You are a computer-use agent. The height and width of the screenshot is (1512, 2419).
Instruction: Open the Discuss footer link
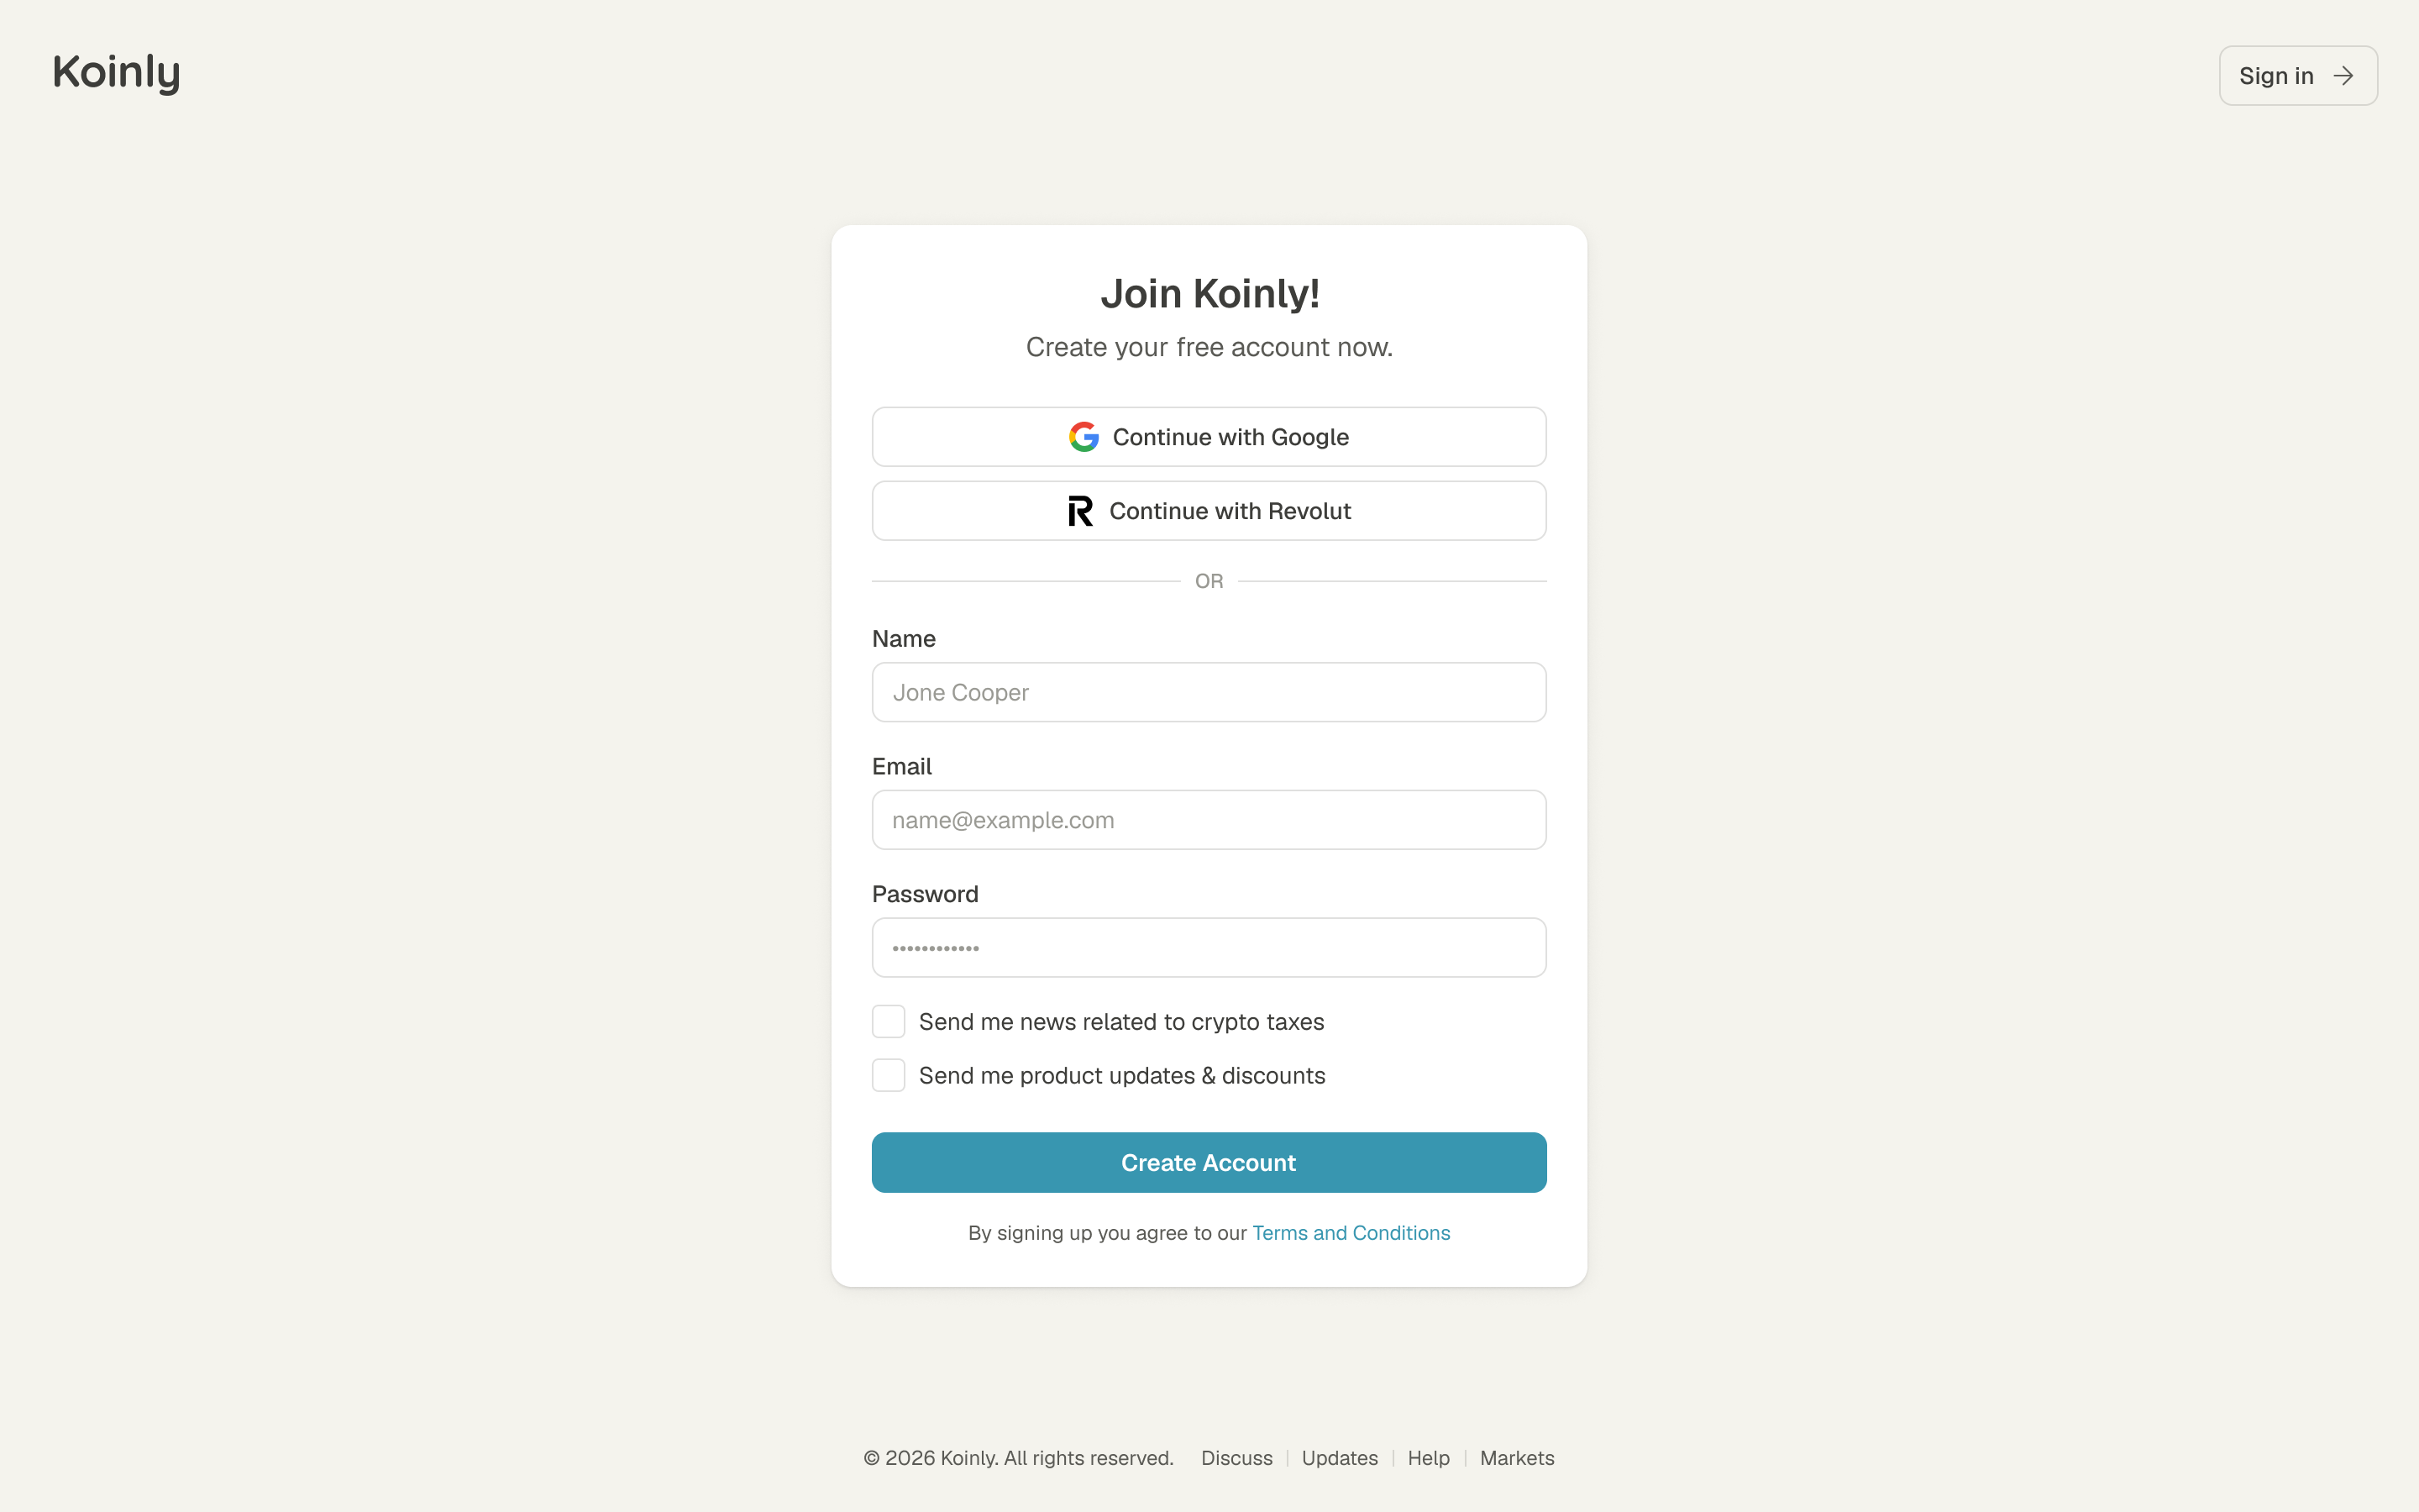[x=1236, y=1458]
